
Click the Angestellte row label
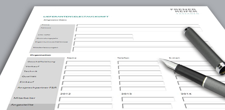(22, 105)
